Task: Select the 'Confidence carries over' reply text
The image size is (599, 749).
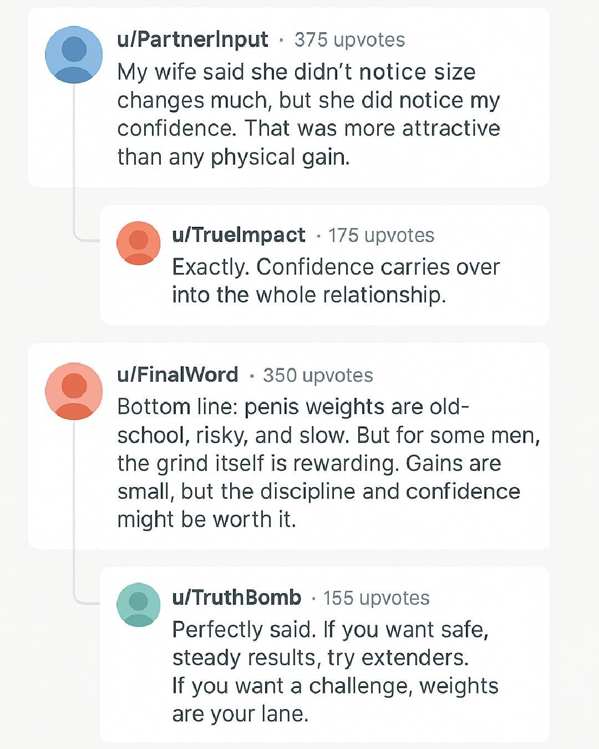Action: point(336,281)
